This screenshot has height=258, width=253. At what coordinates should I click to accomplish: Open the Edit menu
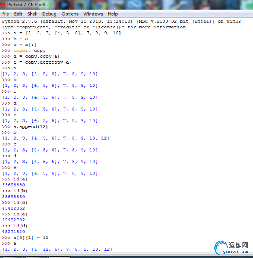pyautogui.click(x=18, y=14)
